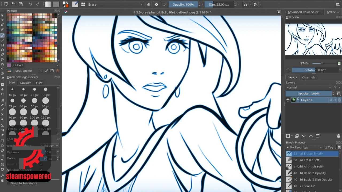Select the pan hand tool
This screenshot has height=192, width=342.
(x=2, y=180)
